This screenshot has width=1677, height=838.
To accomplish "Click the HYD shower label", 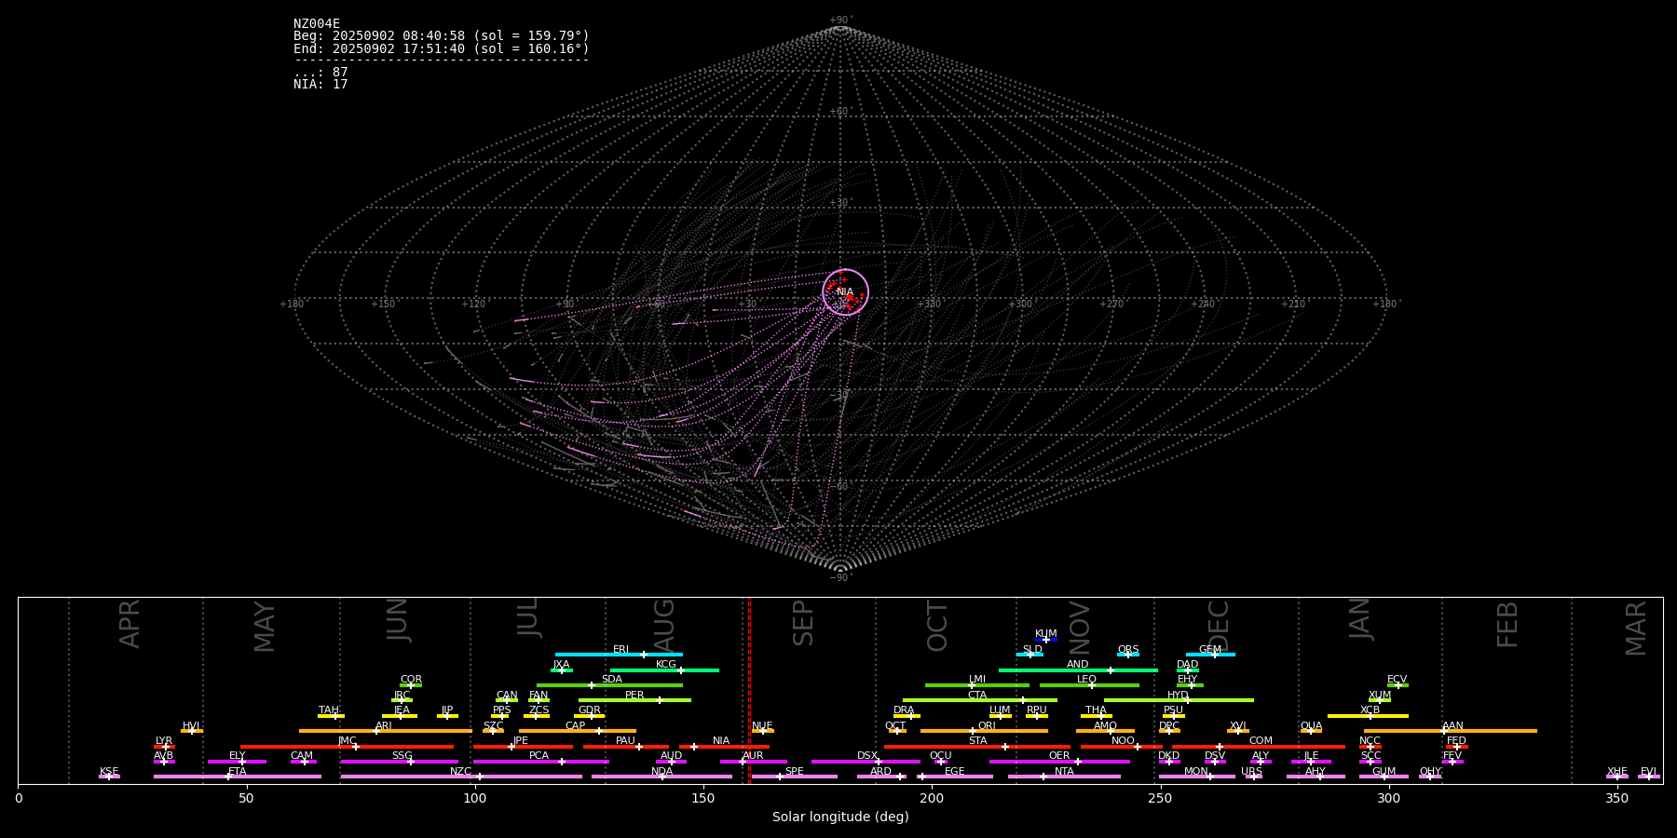I will tap(1179, 696).
